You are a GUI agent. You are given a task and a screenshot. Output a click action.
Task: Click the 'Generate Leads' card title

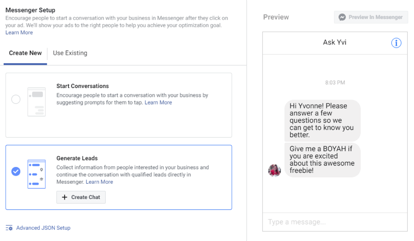[x=77, y=158]
